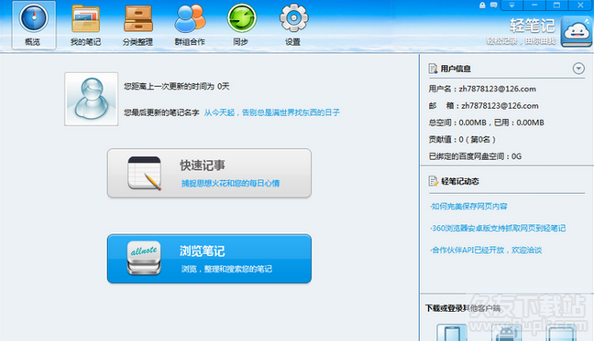Minimize the 轻笔记 window
594x341 pixels.
(x=534, y=5)
